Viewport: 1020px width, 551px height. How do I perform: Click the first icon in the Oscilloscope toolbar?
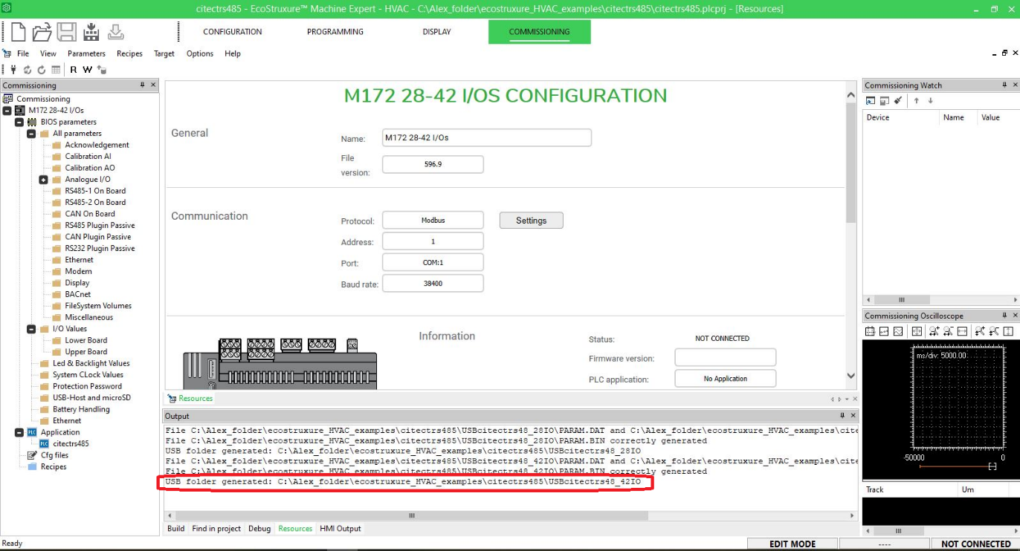[870, 331]
